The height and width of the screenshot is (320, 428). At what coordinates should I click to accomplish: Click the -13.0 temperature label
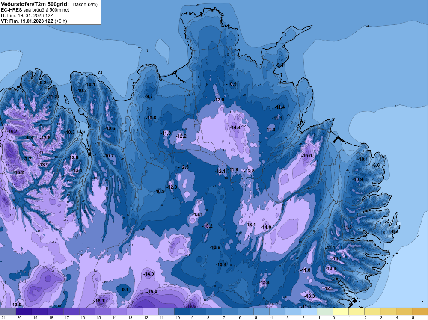tap(16, 305)
